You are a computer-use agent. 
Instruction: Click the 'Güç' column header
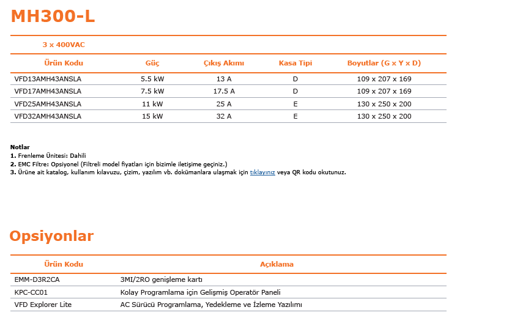tap(152, 64)
